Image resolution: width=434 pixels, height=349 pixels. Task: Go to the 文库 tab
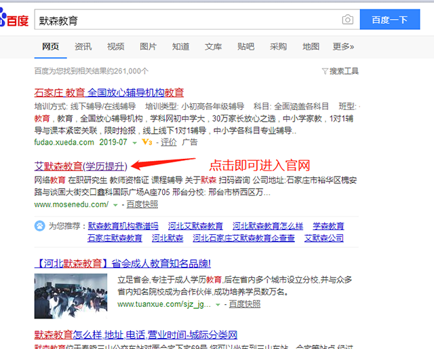click(213, 47)
